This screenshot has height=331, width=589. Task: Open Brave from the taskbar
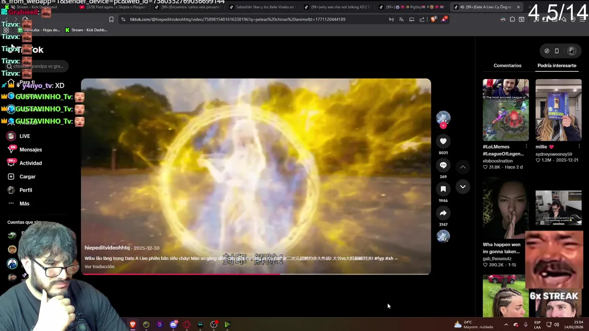tap(133, 325)
